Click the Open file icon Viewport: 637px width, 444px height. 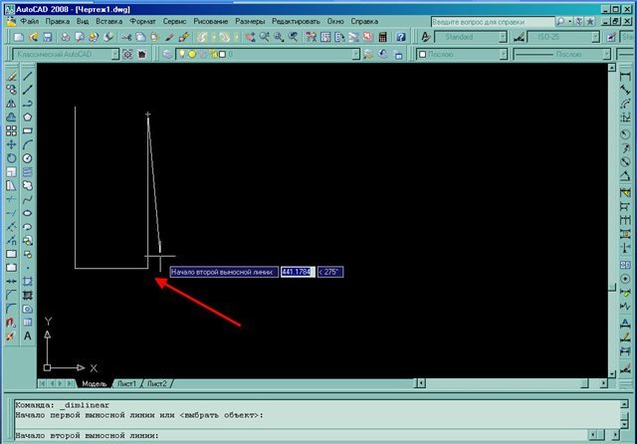[33, 38]
